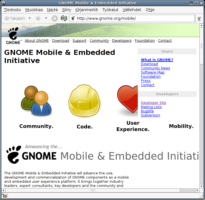Open the Bugzilla link
The width and height of the screenshot is (205, 200).
point(147,111)
